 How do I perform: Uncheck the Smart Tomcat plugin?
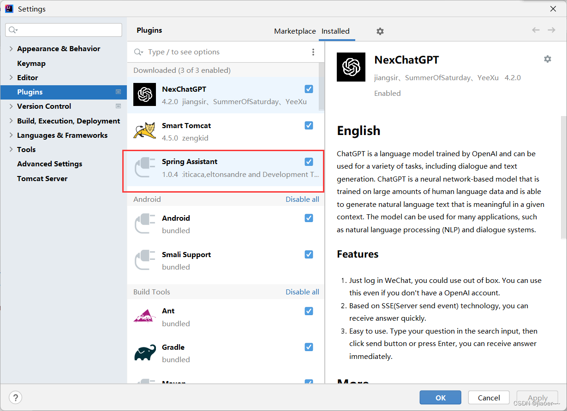pos(309,125)
